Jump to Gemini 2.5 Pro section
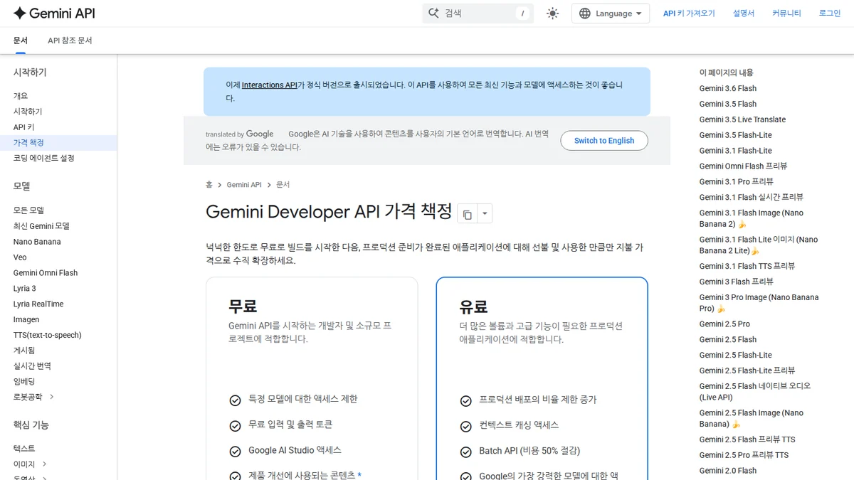 724,324
